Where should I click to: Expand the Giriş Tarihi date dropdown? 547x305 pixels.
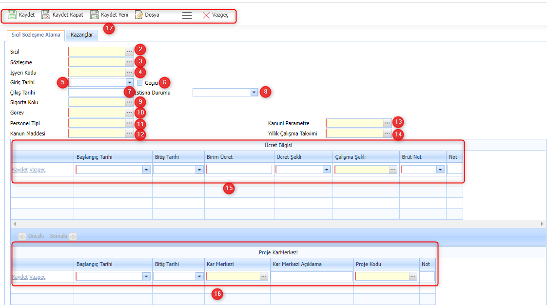pos(129,83)
